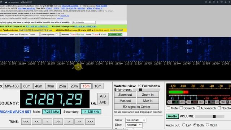This screenshot has height=130, width=231.
Task: Select the 'one band' radio option
Action: (x=20, y=34)
